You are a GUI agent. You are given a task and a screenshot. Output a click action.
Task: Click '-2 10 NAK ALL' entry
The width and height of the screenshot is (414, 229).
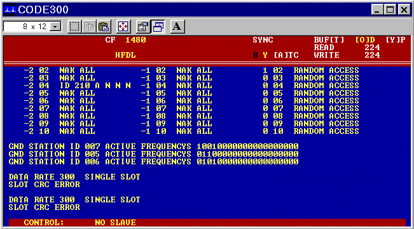[x=59, y=131]
